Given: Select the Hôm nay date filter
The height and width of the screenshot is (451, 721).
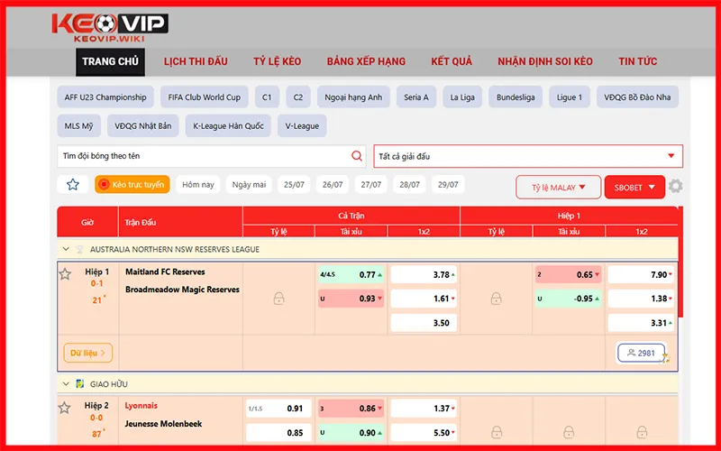Looking at the screenshot, I should 197,185.
